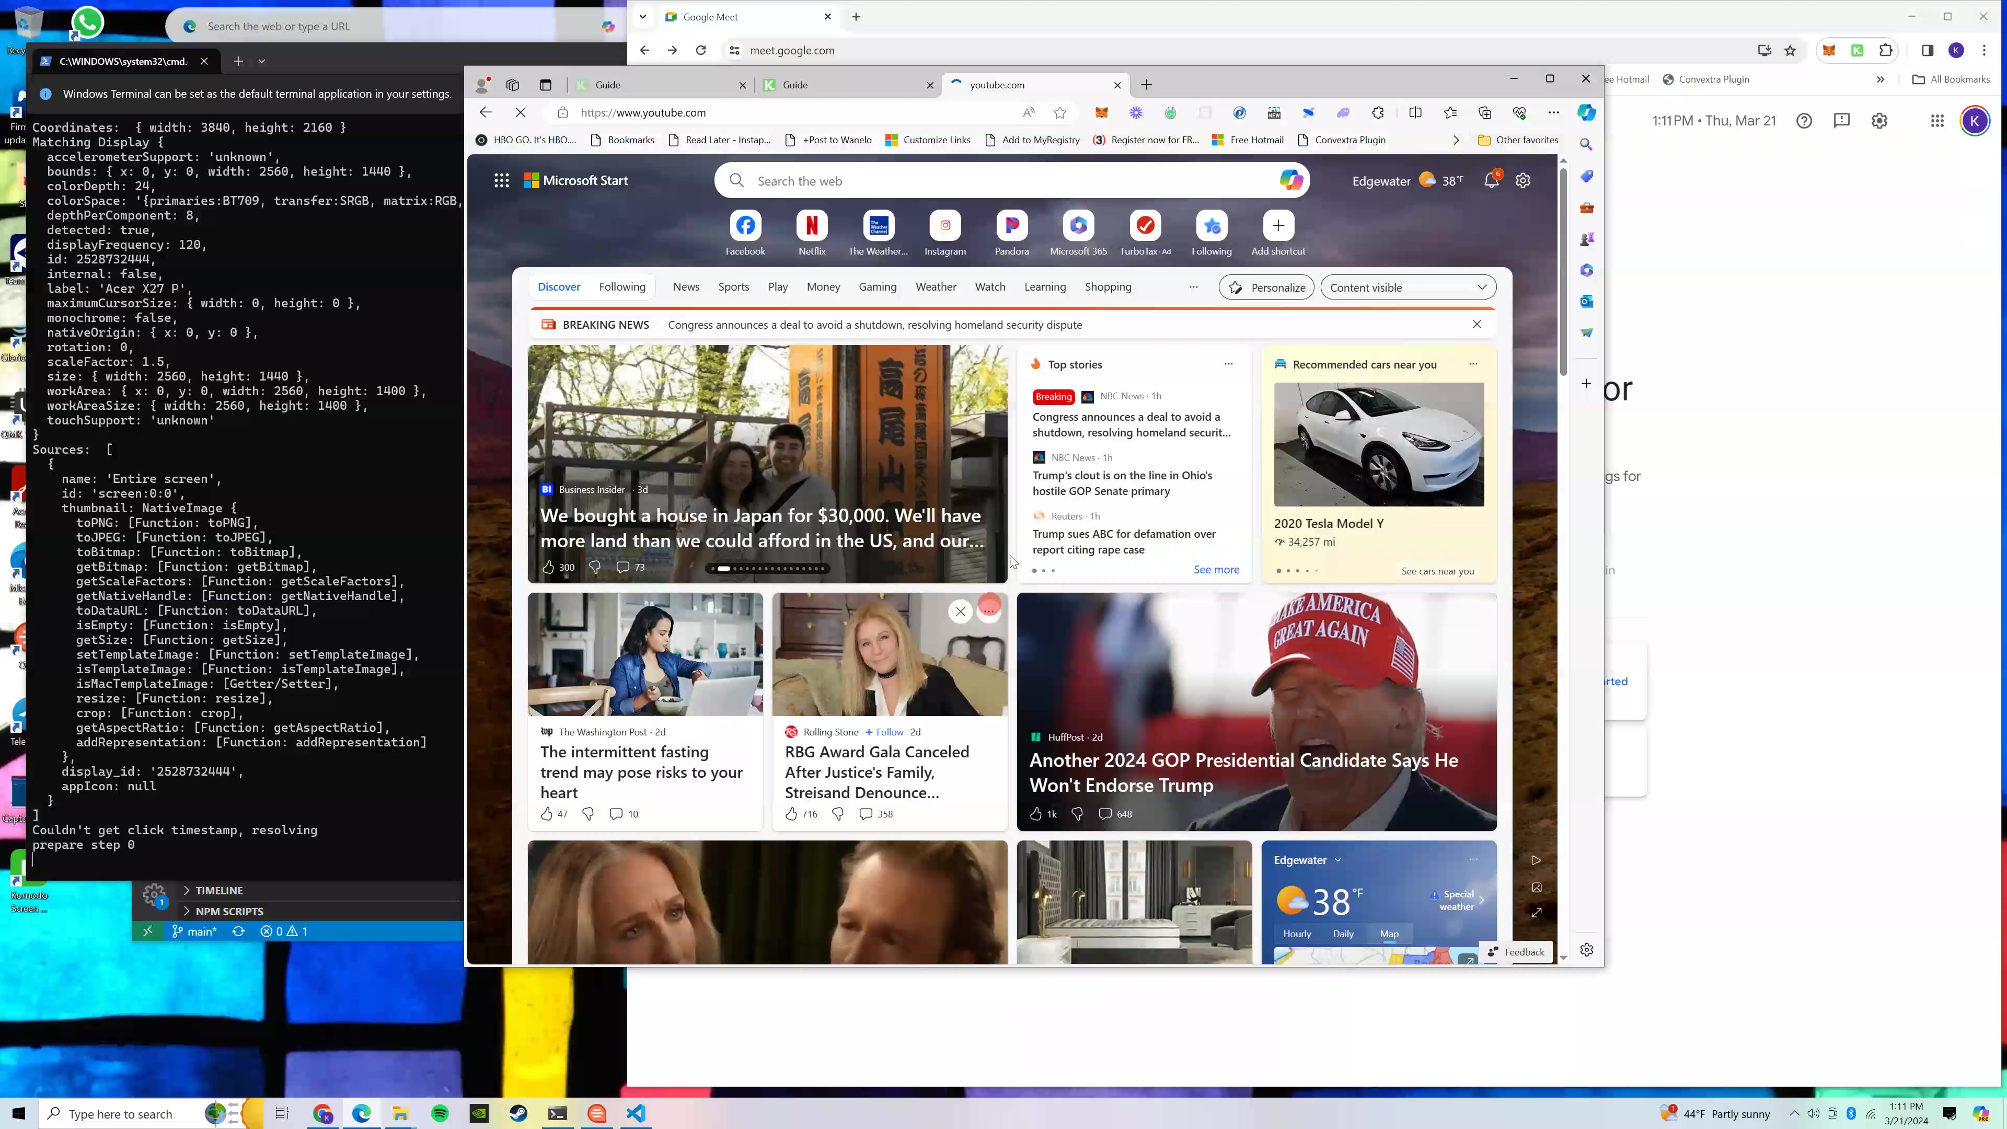
Task: Open the Other favorites folder
Action: pos(1518,140)
